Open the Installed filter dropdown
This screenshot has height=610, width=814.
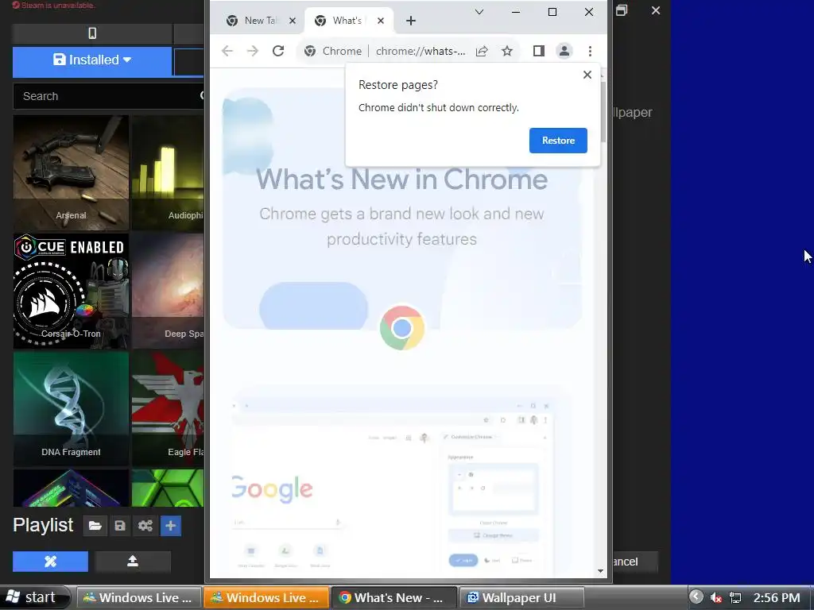[x=92, y=60]
